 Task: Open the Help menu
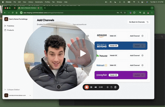[66, 2]
